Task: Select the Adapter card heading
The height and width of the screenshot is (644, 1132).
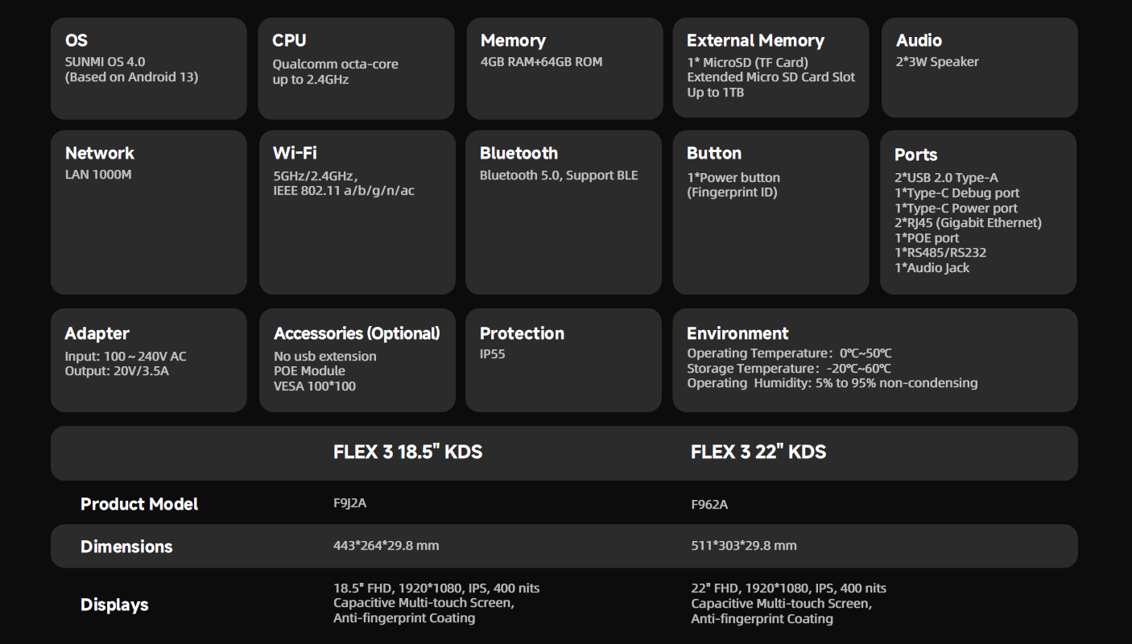Action: [97, 333]
